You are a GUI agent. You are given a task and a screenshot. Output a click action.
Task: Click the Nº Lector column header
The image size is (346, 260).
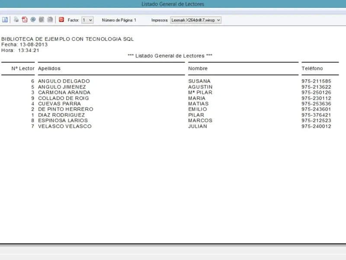tap(23, 68)
